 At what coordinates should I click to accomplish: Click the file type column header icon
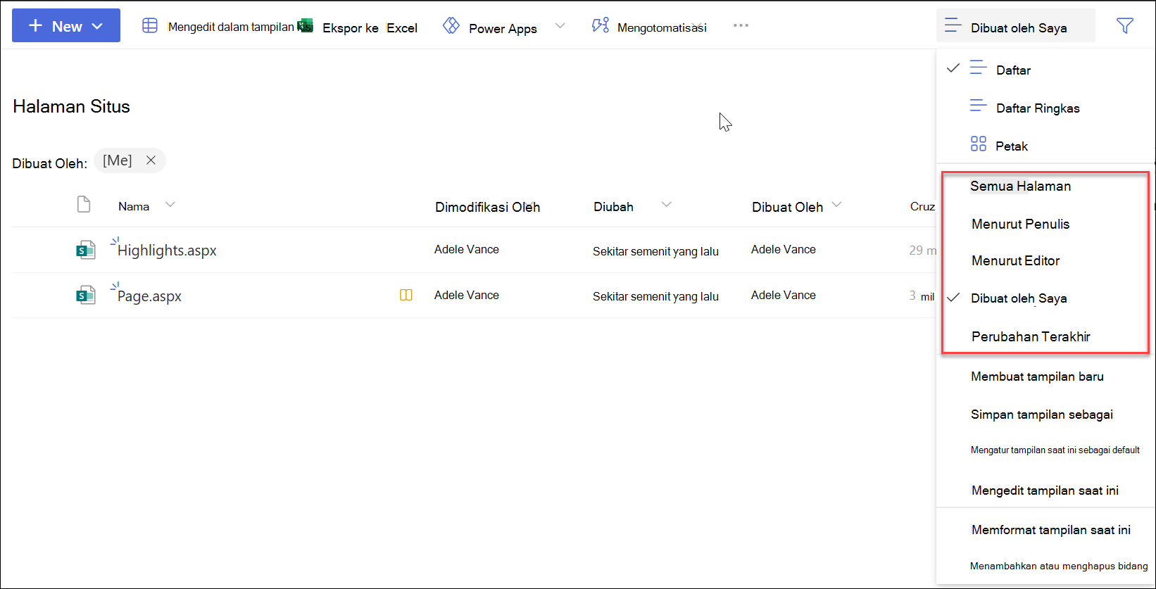coord(84,205)
